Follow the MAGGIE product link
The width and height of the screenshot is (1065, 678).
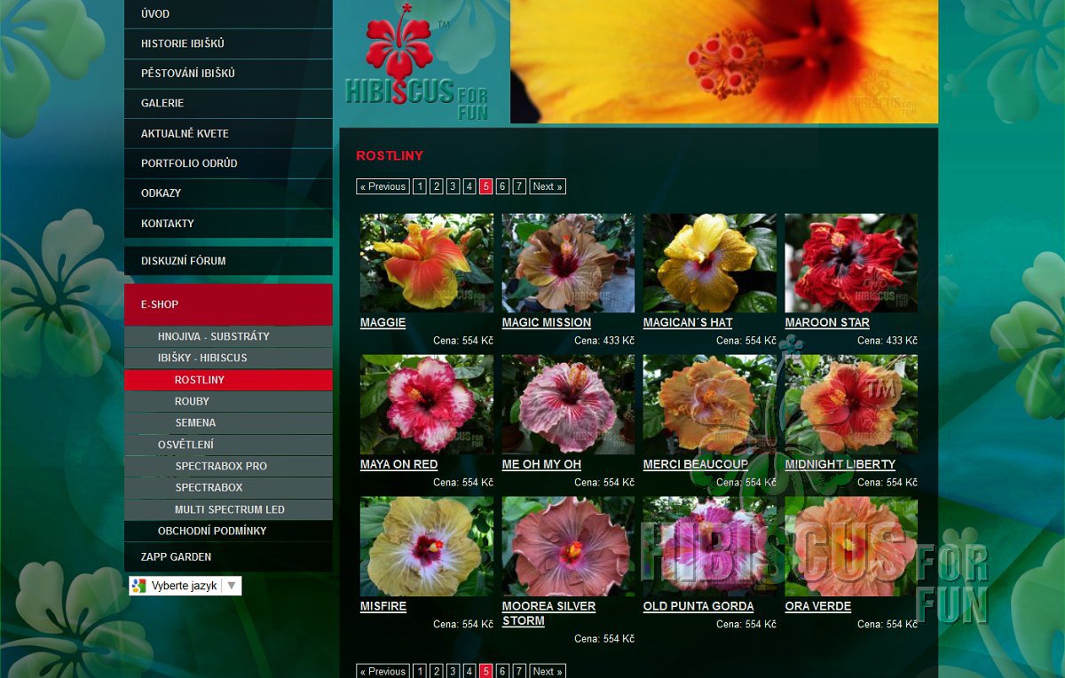(383, 323)
